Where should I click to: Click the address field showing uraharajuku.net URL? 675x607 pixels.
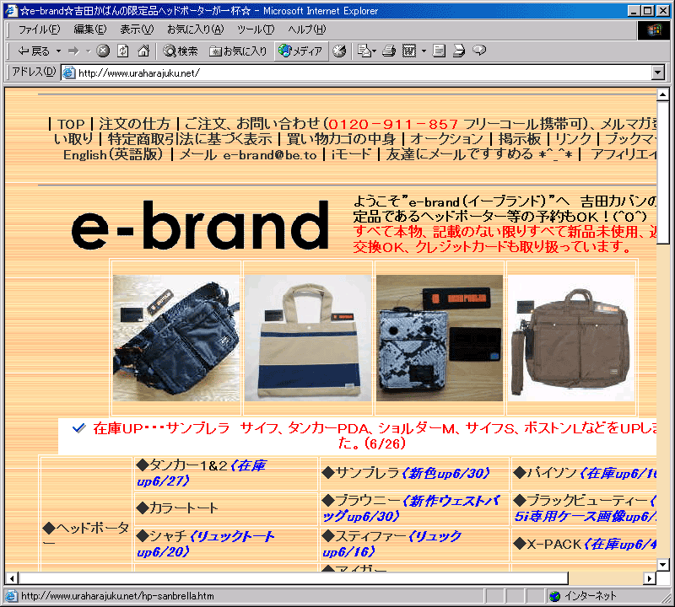tap(357, 73)
